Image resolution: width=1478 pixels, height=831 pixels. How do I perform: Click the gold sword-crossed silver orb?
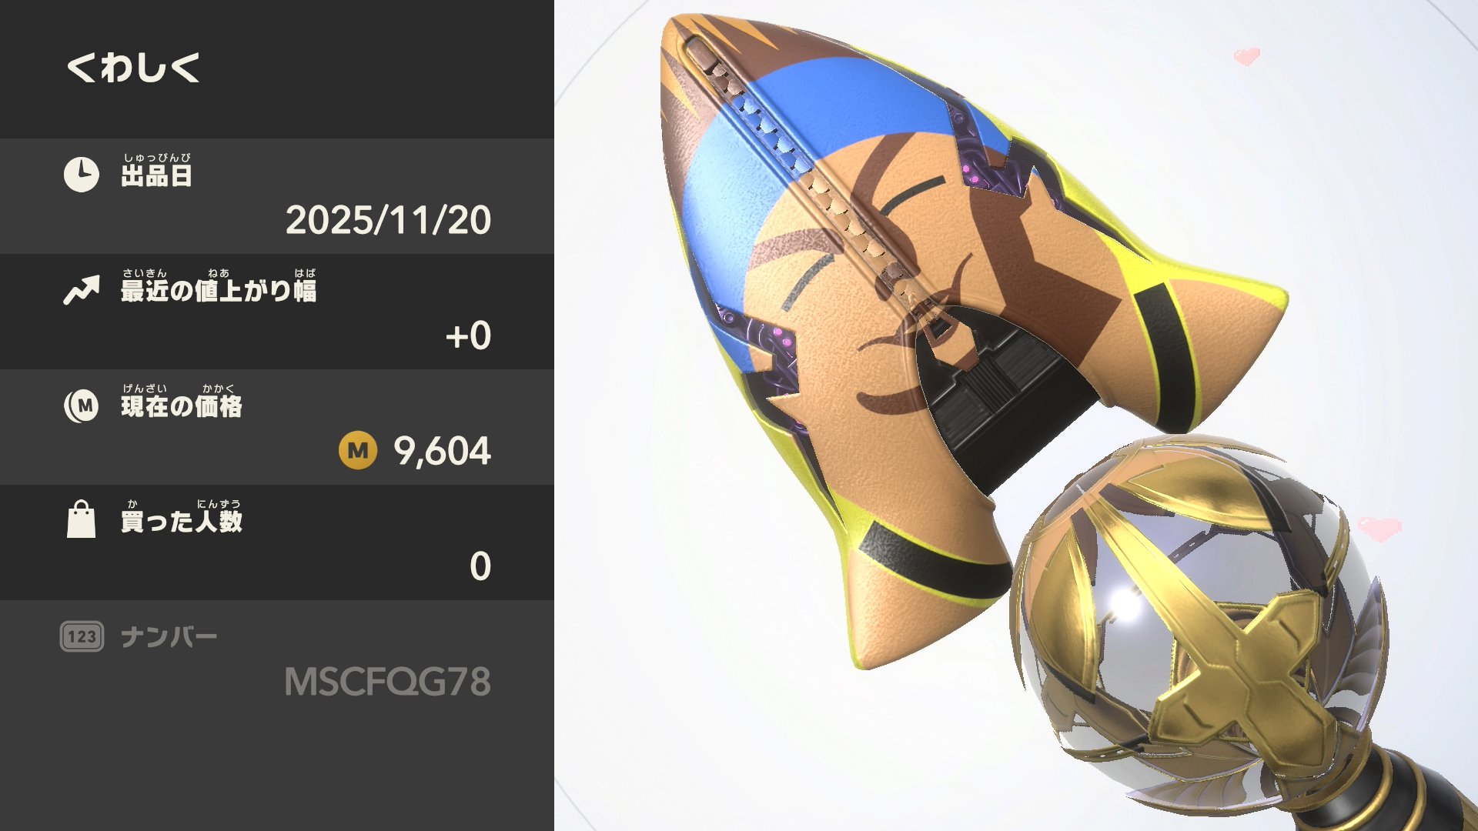point(1201,616)
